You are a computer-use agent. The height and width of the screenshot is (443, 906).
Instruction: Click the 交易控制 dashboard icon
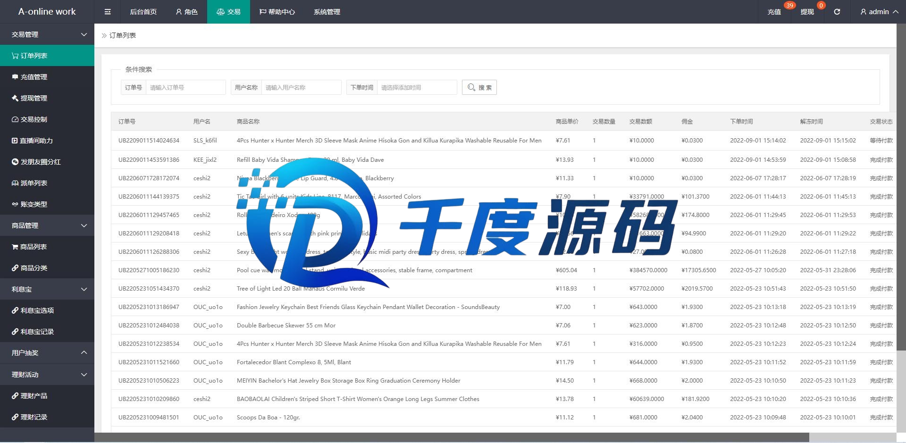pos(15,119)
